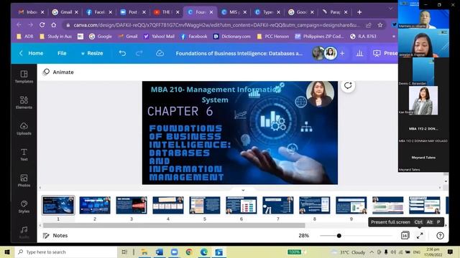
Task: Select slide thumbnail 9
Action: [x=351, y=206]
